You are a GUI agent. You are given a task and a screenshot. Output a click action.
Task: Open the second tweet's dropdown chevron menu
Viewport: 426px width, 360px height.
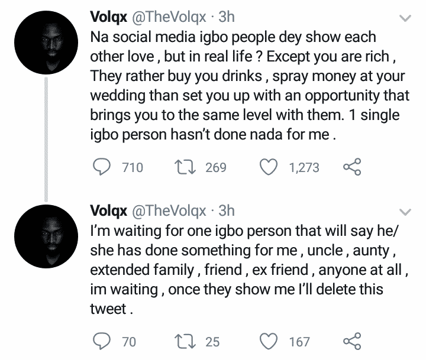(x=405, y=211)
